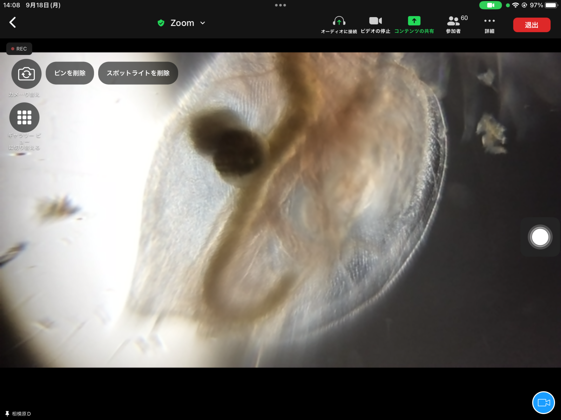Open the 参加者 participants list

tap(454, 24)
